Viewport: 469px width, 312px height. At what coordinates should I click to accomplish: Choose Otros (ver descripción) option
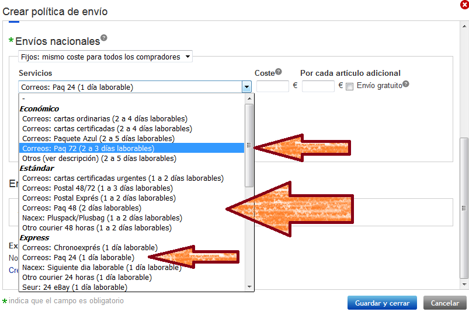tap(131, 158)
